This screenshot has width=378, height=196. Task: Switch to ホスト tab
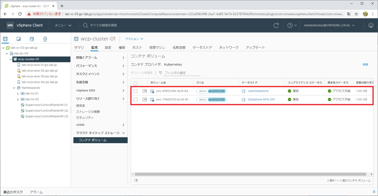click(x=137, y=48)
